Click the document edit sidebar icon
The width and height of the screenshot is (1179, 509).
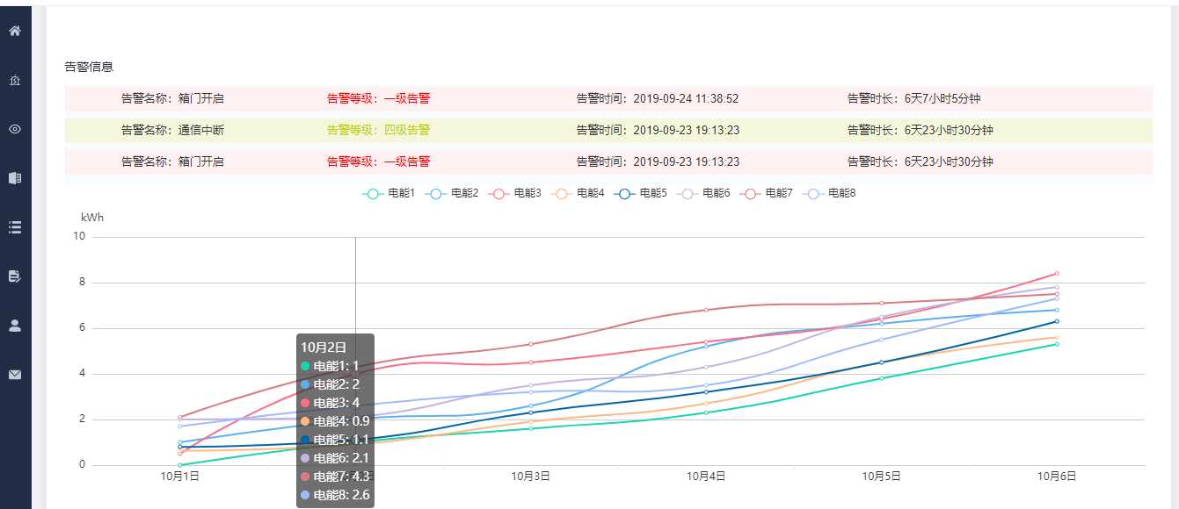click(15, 276)
